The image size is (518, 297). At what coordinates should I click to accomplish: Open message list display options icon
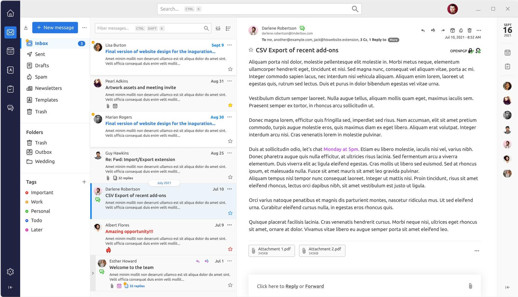(228, 28)
